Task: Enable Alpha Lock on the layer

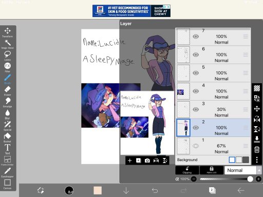Action: 212,170
